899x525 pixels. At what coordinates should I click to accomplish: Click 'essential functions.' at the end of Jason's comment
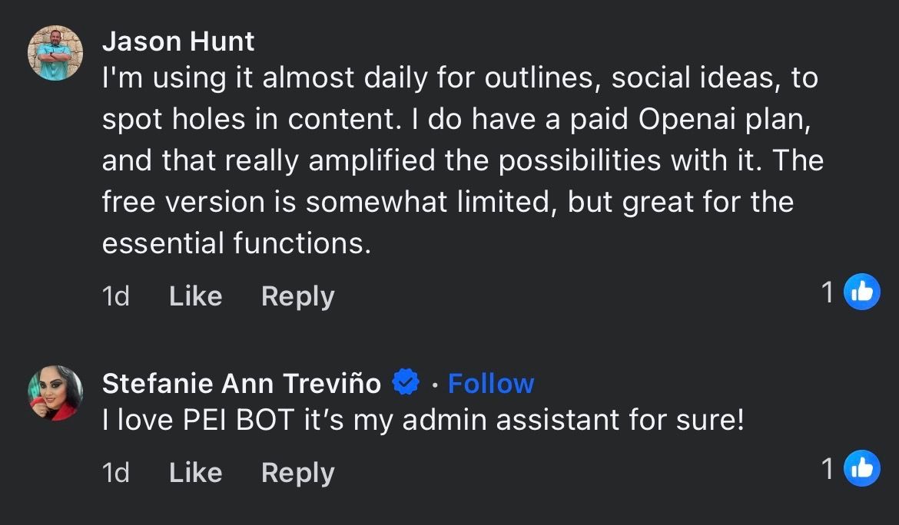(x=237, y=243)
